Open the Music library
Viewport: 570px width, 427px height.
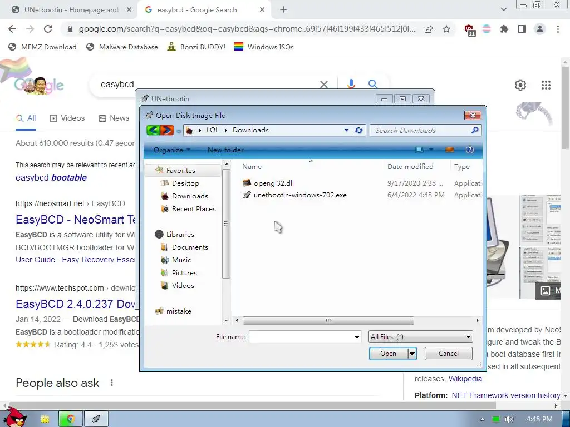[181, 260]
